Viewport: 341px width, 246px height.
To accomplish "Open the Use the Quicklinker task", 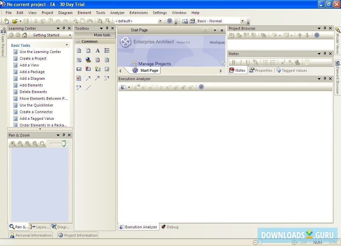I will point(37,105).
